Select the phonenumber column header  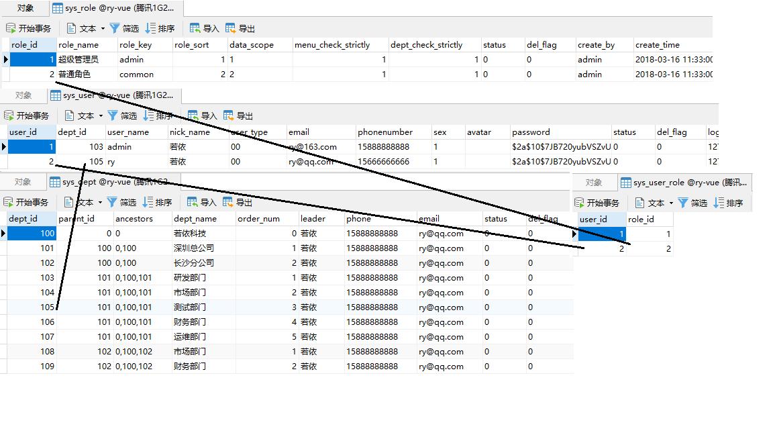click(x=393, y=132)
